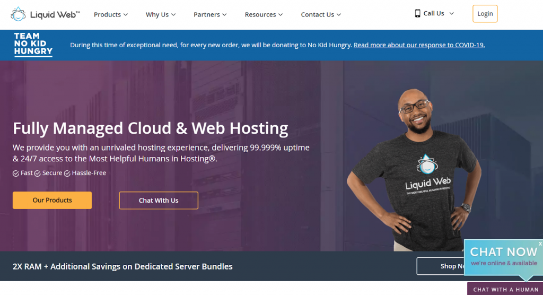The height and width of the screenshot is (295, 543).
Task: Click the Liquid Web wordmark text
Action: [55, 14]
